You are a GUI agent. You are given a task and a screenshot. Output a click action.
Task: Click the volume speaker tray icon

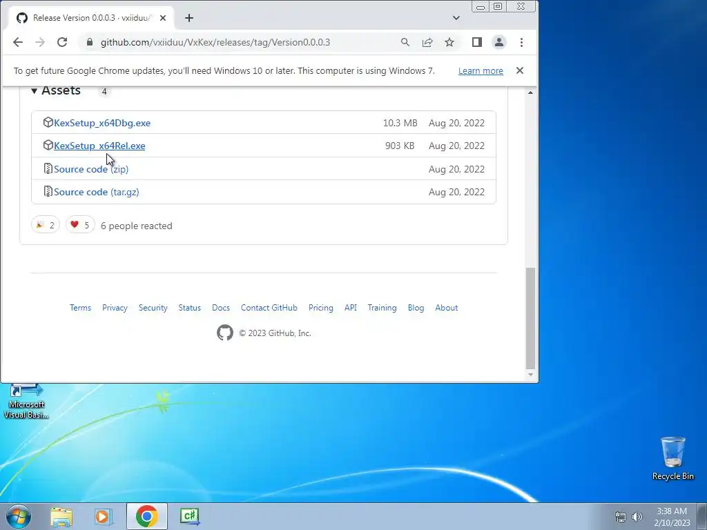pos(637,518)
